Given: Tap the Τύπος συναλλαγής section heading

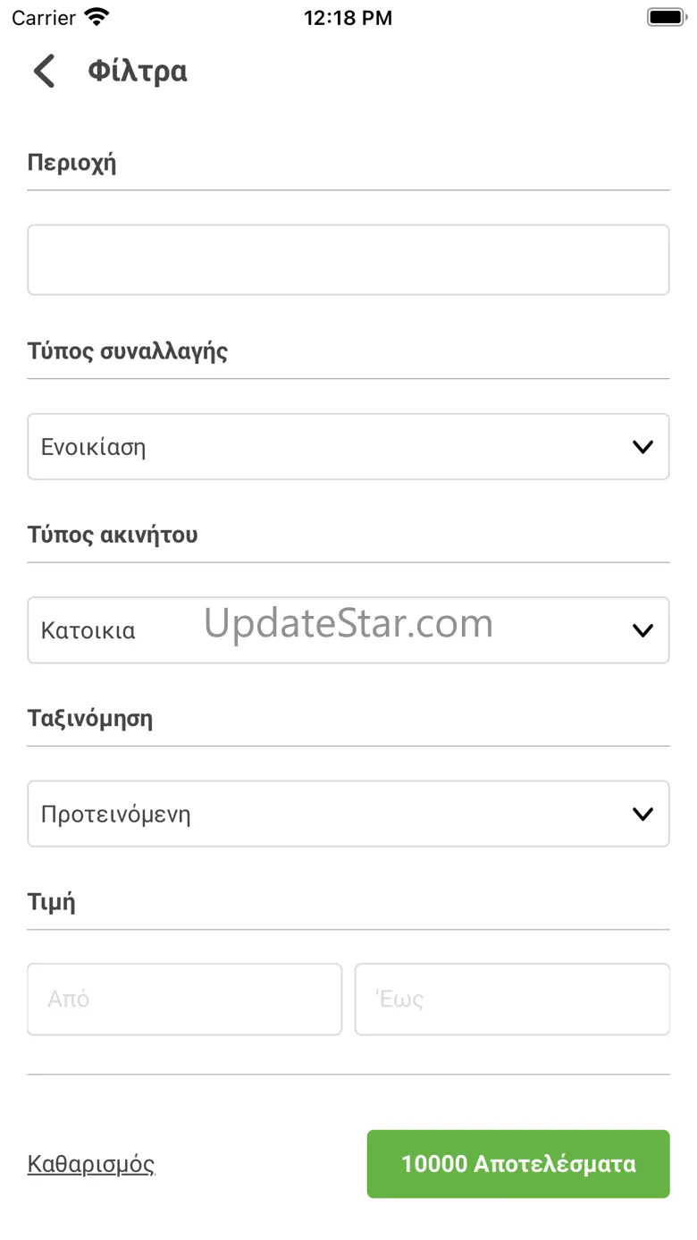Looking at the screenshot, I should click(128, 350).
